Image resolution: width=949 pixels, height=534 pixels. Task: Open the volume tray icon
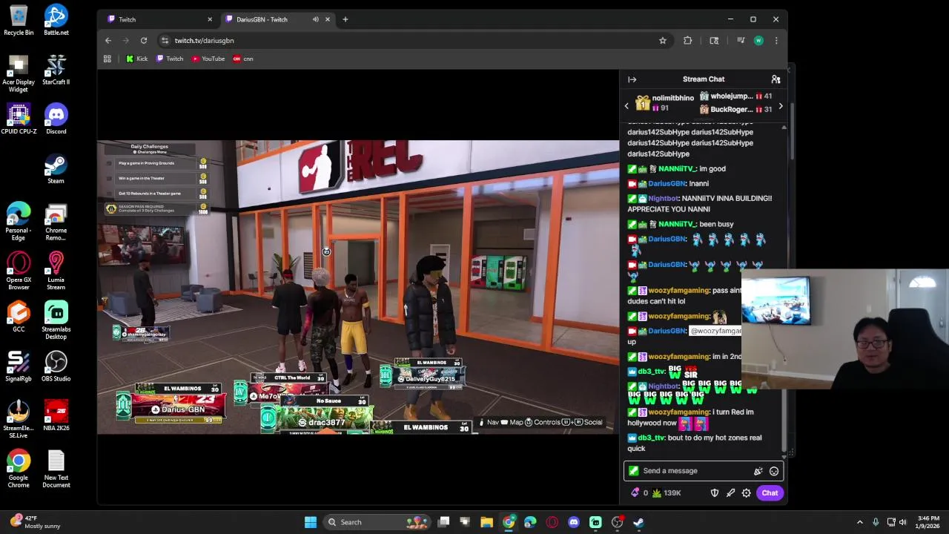coord(903,522)
